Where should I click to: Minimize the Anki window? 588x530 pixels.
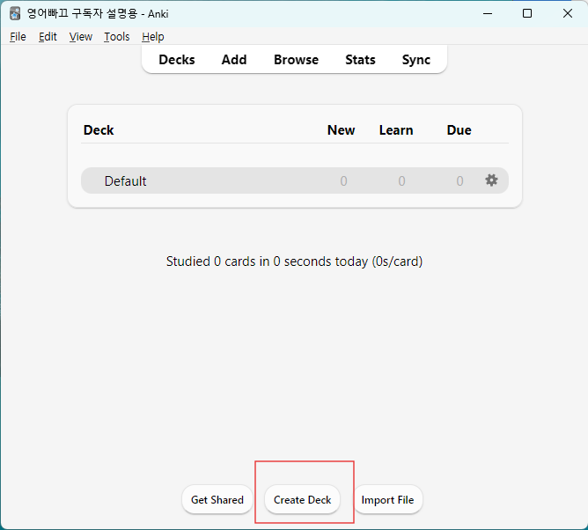coord(488,13)
